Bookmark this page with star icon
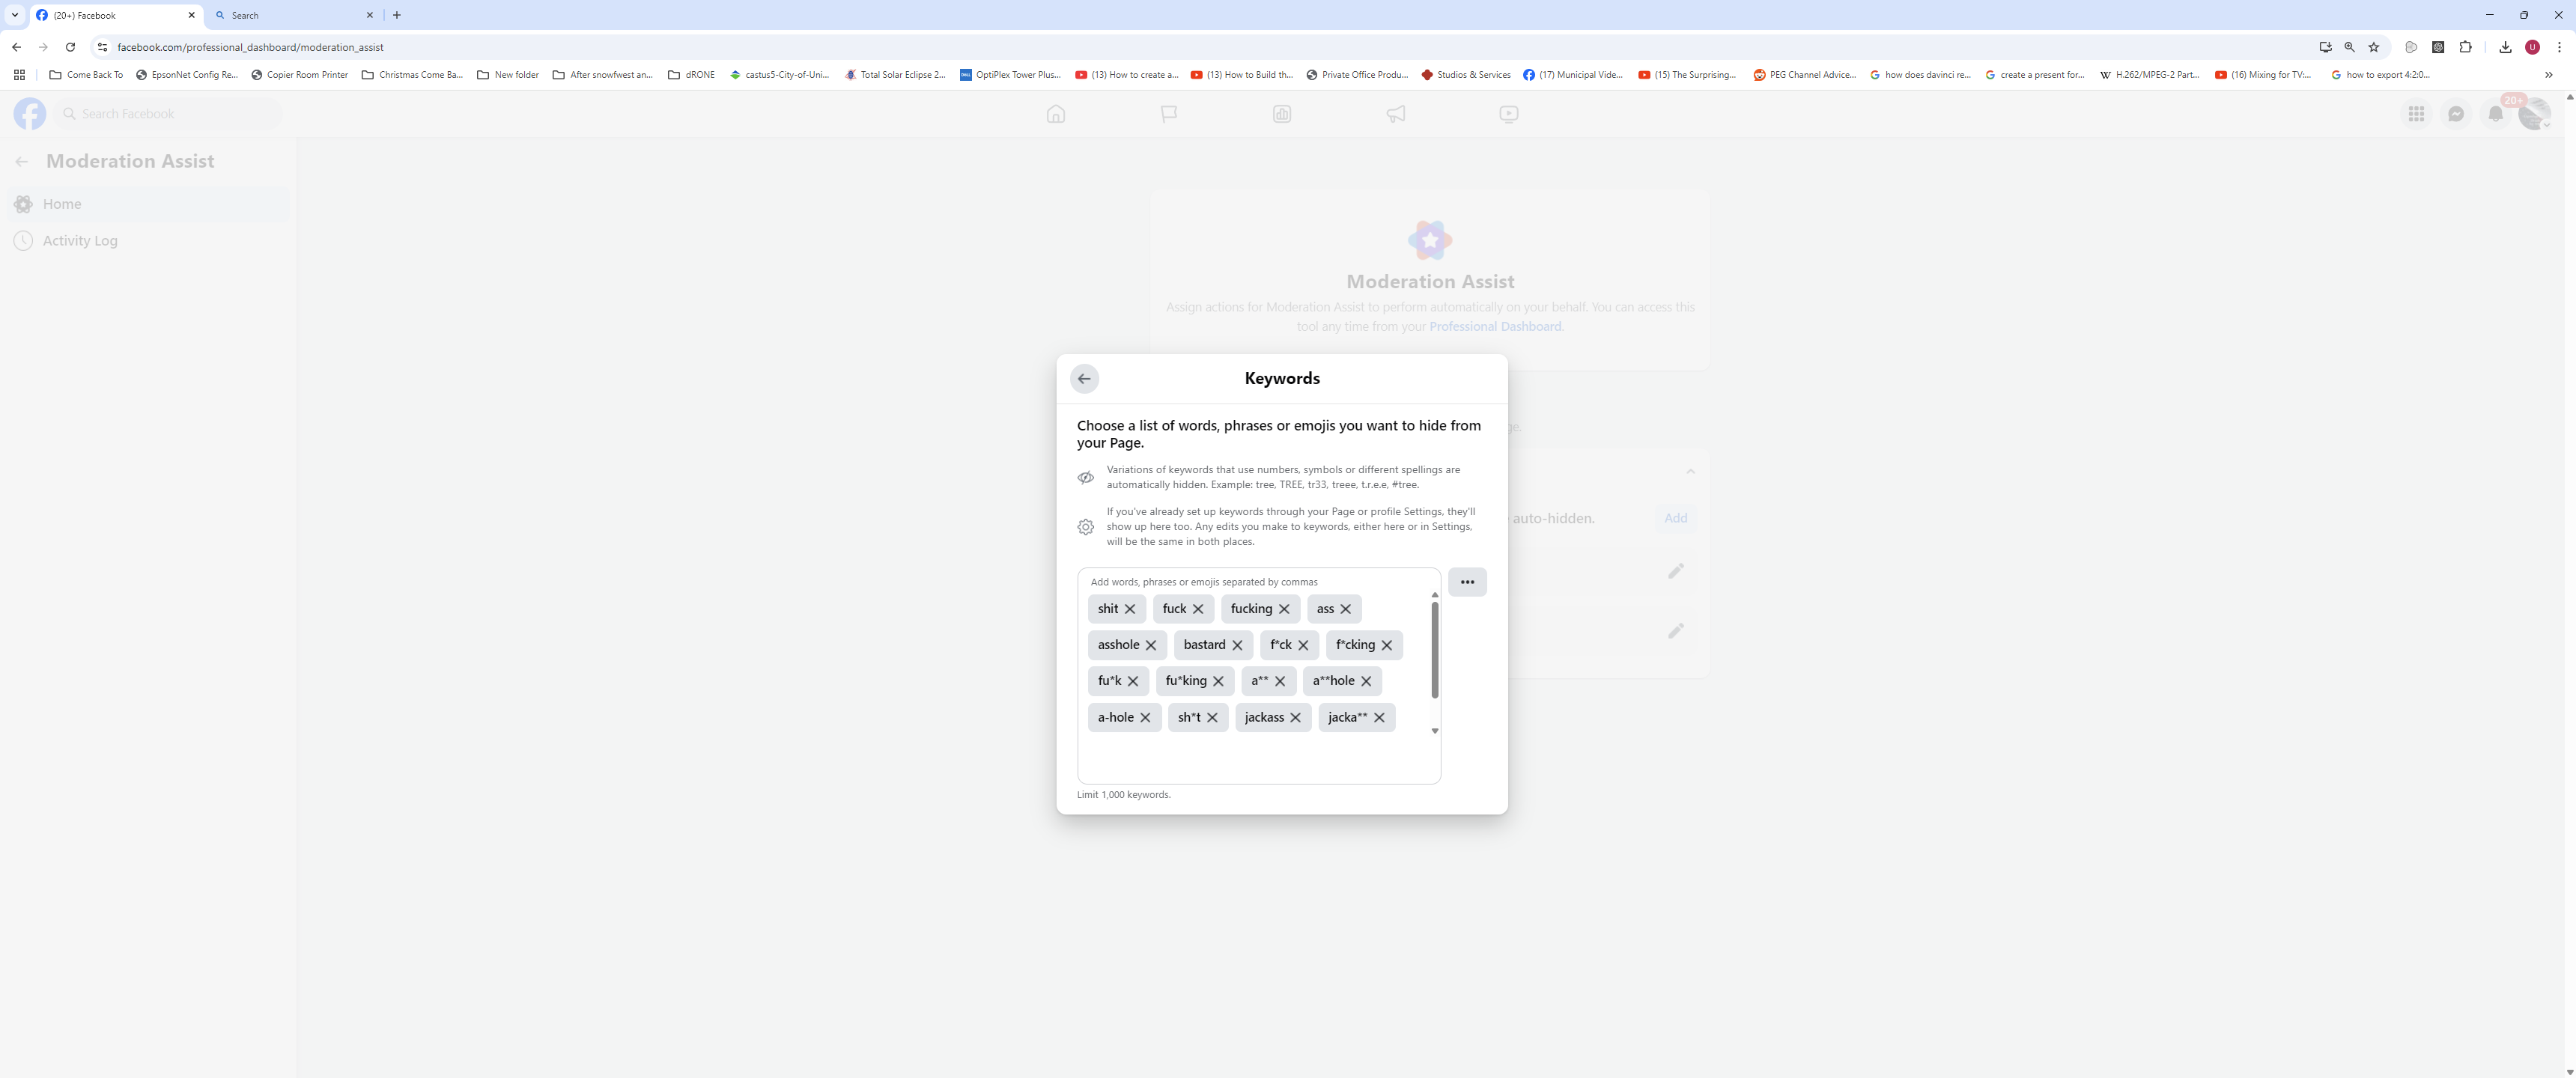2576x1078 pixels. [2373, 47]
